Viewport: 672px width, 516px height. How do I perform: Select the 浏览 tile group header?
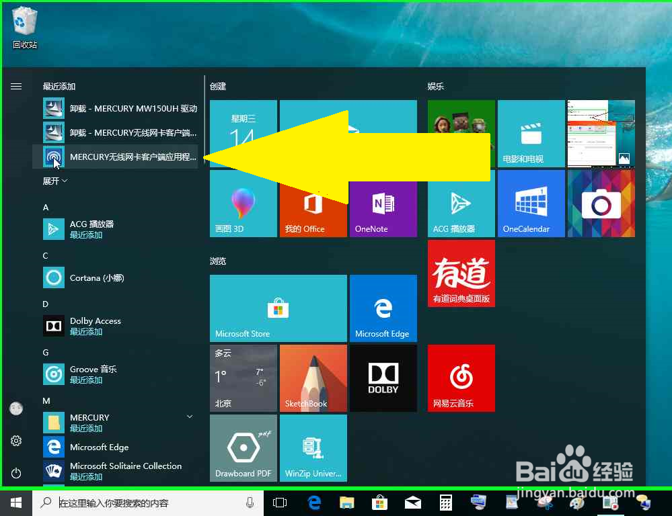218,261
